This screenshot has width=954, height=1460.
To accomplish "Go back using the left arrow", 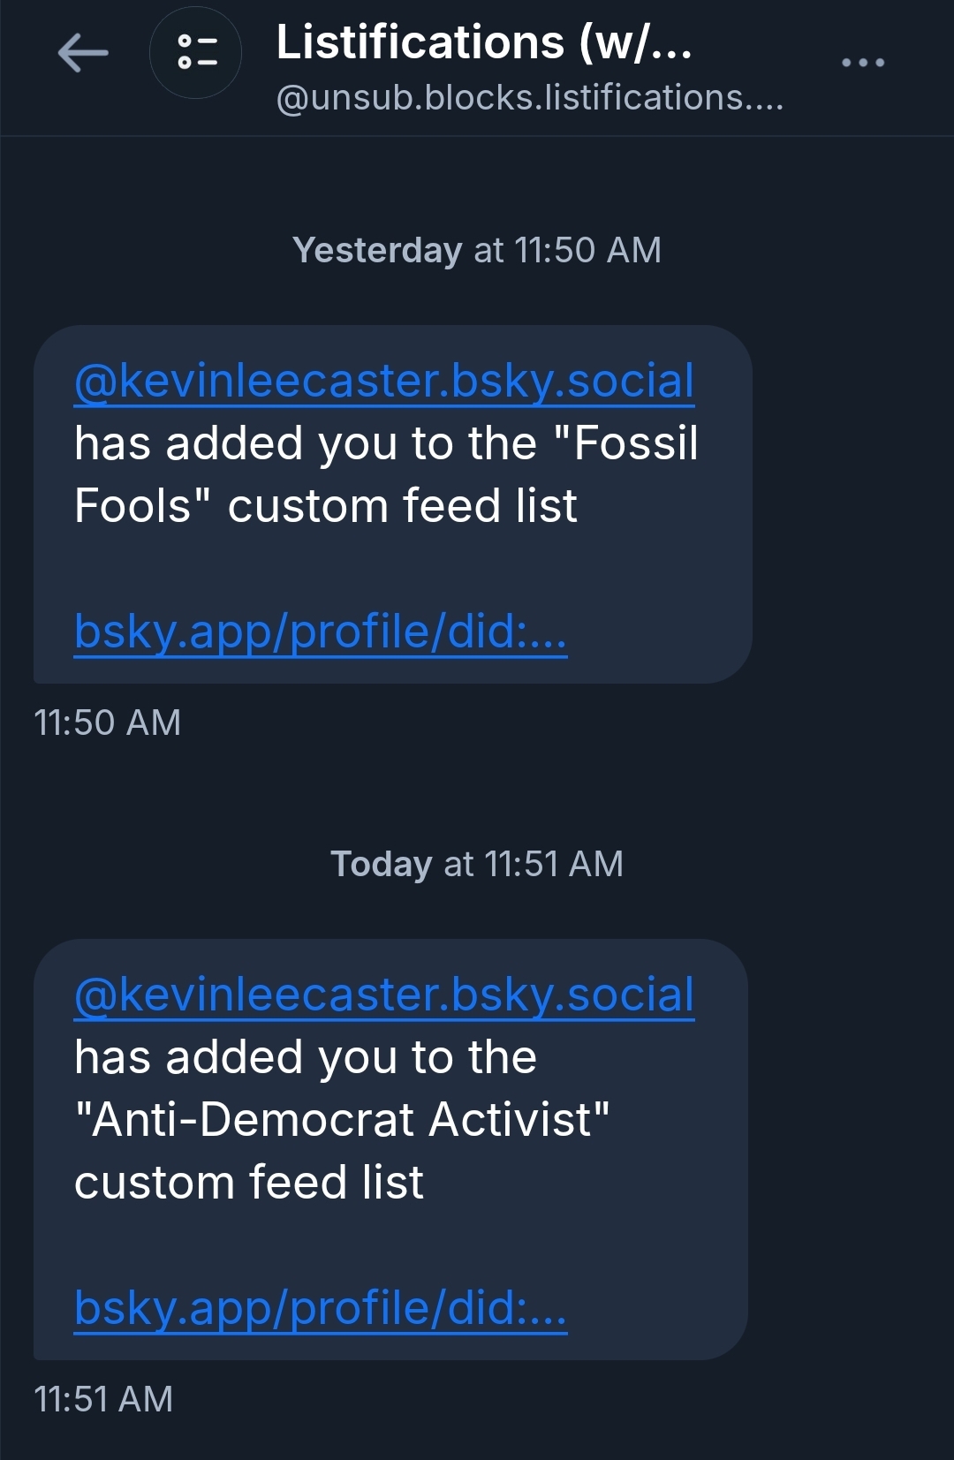I will coord(83,53).
